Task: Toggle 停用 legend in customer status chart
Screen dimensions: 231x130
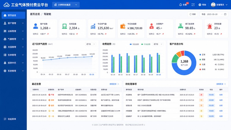Action: [x=202, y=69]
